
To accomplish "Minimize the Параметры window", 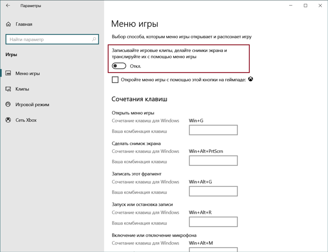I will pyautogui.click(x=291, y=6).
